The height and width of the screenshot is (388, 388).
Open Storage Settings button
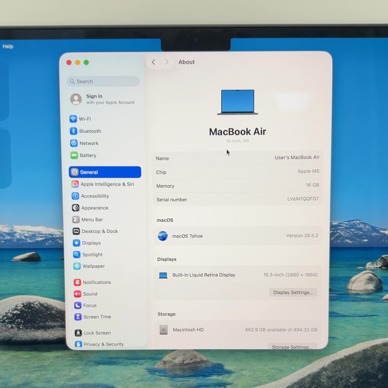(x=292, y=347)
